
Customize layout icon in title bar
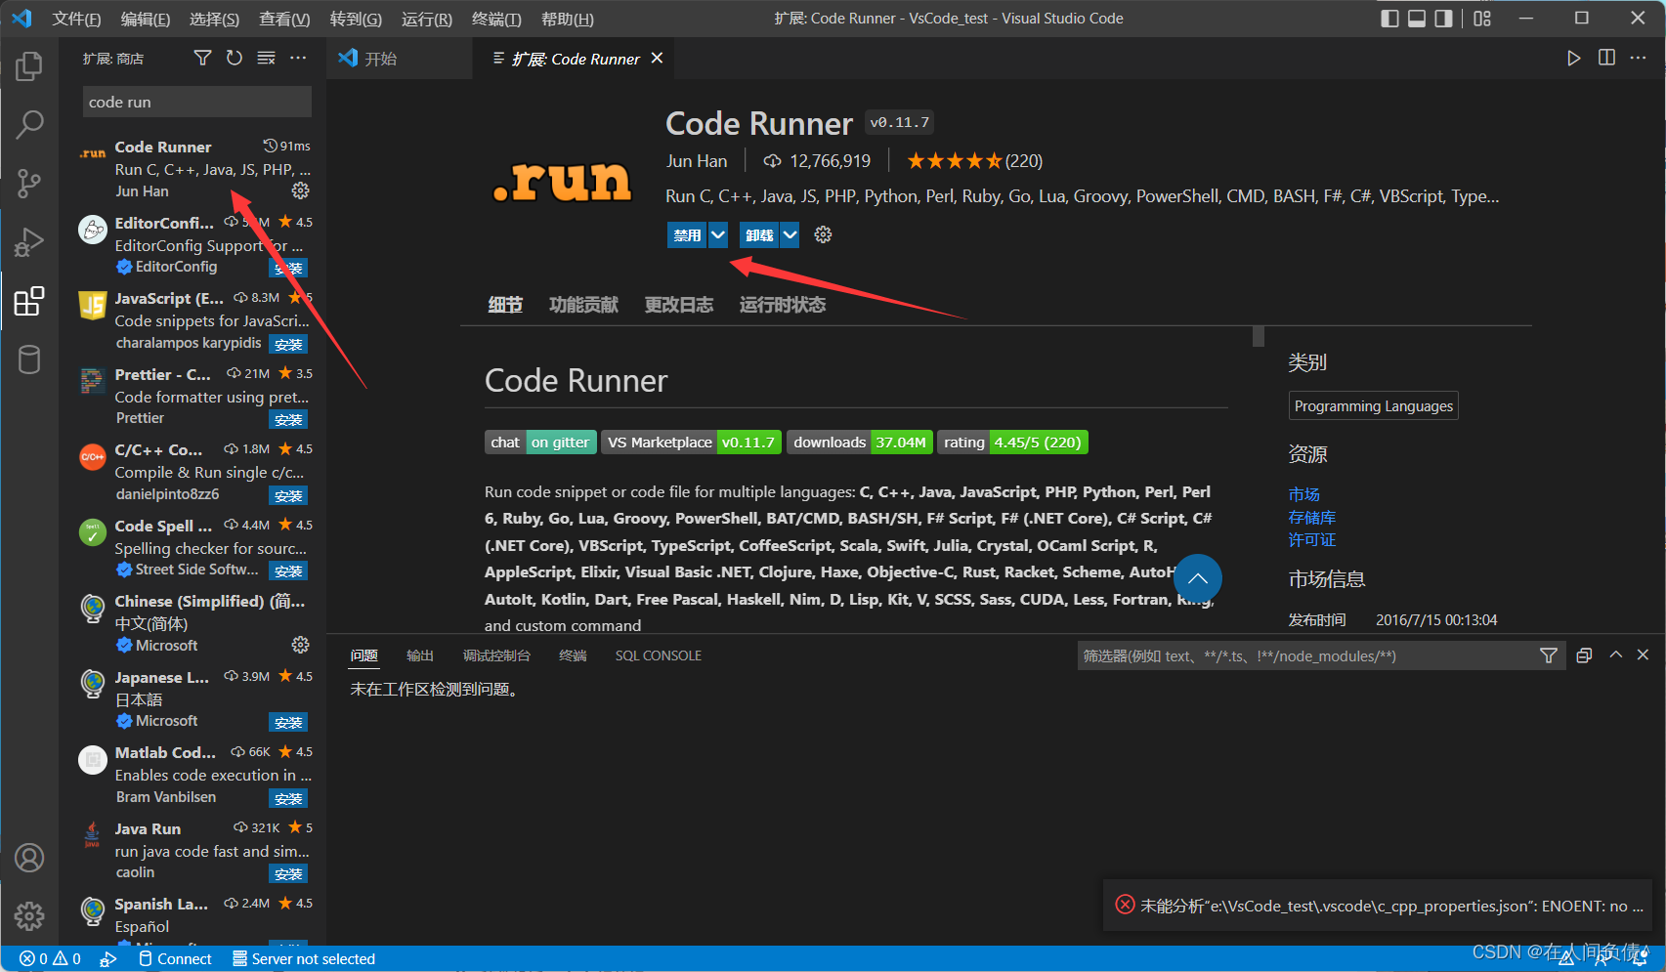coord(1482,19)
